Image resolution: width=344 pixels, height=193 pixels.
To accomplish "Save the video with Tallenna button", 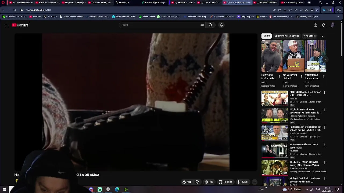I will (225, 182).
